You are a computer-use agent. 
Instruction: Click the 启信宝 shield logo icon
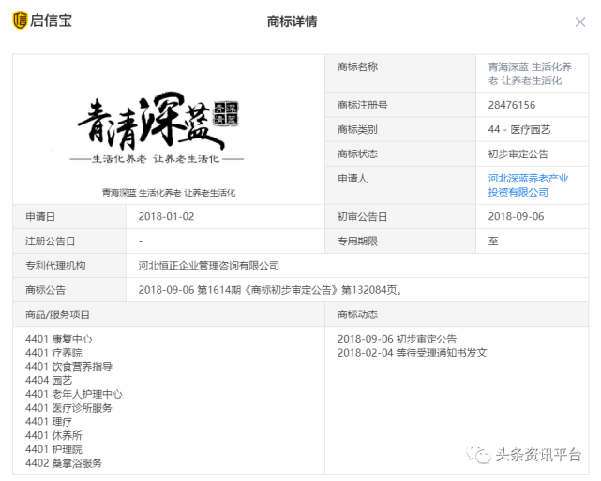(20, 21)
